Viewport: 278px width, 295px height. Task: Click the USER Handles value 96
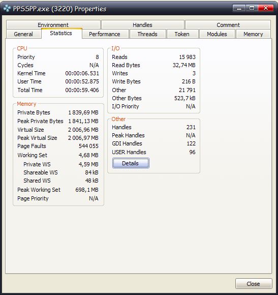(192, 152)
